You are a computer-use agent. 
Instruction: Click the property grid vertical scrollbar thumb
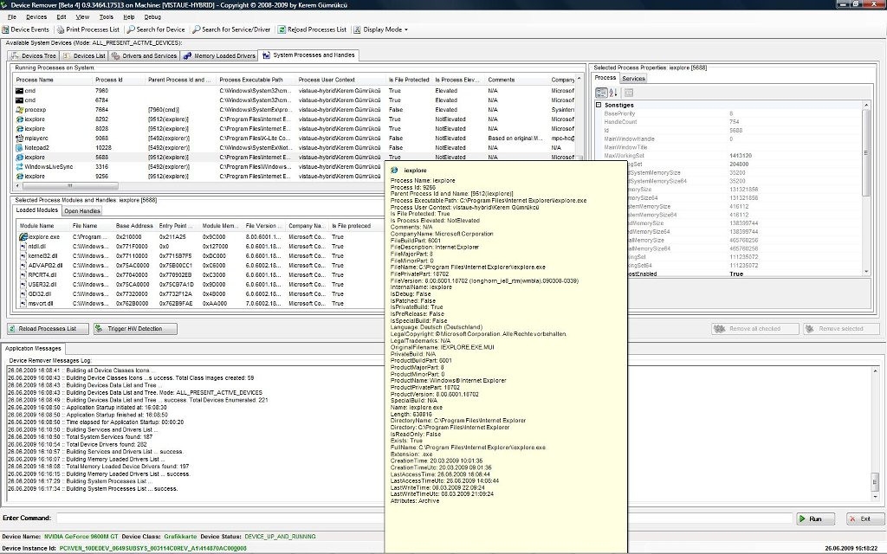pyautogui.click(x=866, y=152)
